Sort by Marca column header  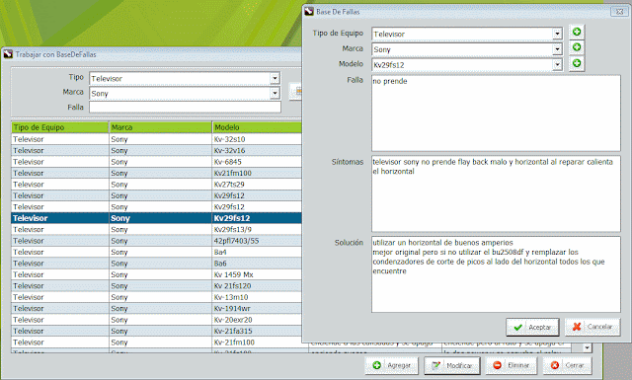[160, 127]
